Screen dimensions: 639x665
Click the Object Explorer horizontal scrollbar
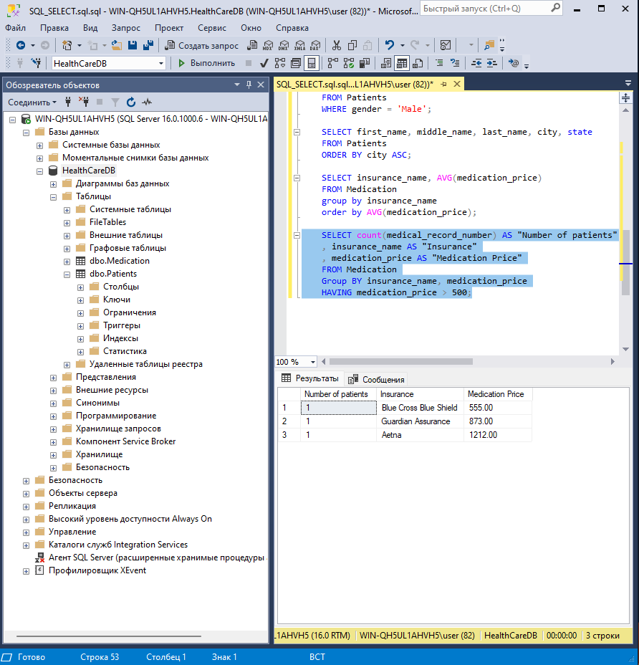coord(109,636)
